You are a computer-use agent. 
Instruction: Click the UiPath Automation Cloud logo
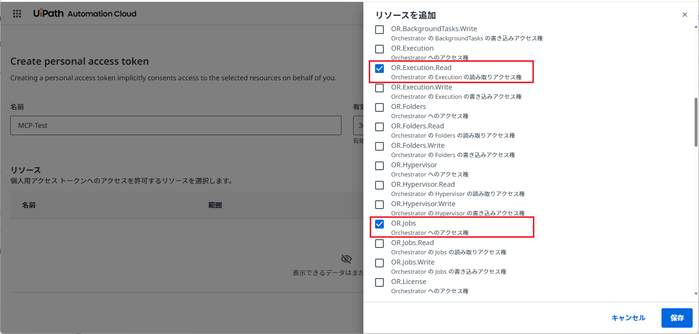pyautogui.click(x=85, y=14)
